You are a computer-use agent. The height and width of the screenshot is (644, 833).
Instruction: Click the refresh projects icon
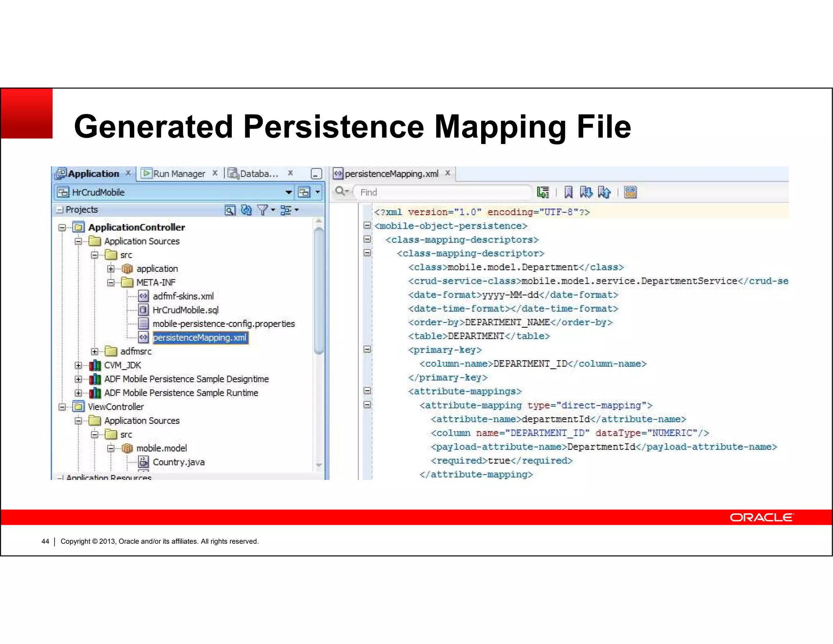pos(246,210)
